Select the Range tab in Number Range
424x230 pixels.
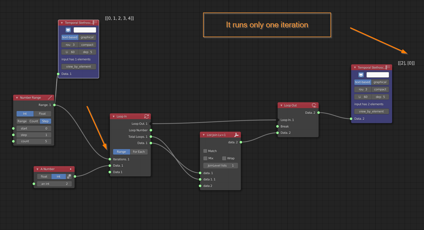click(22, 121)
